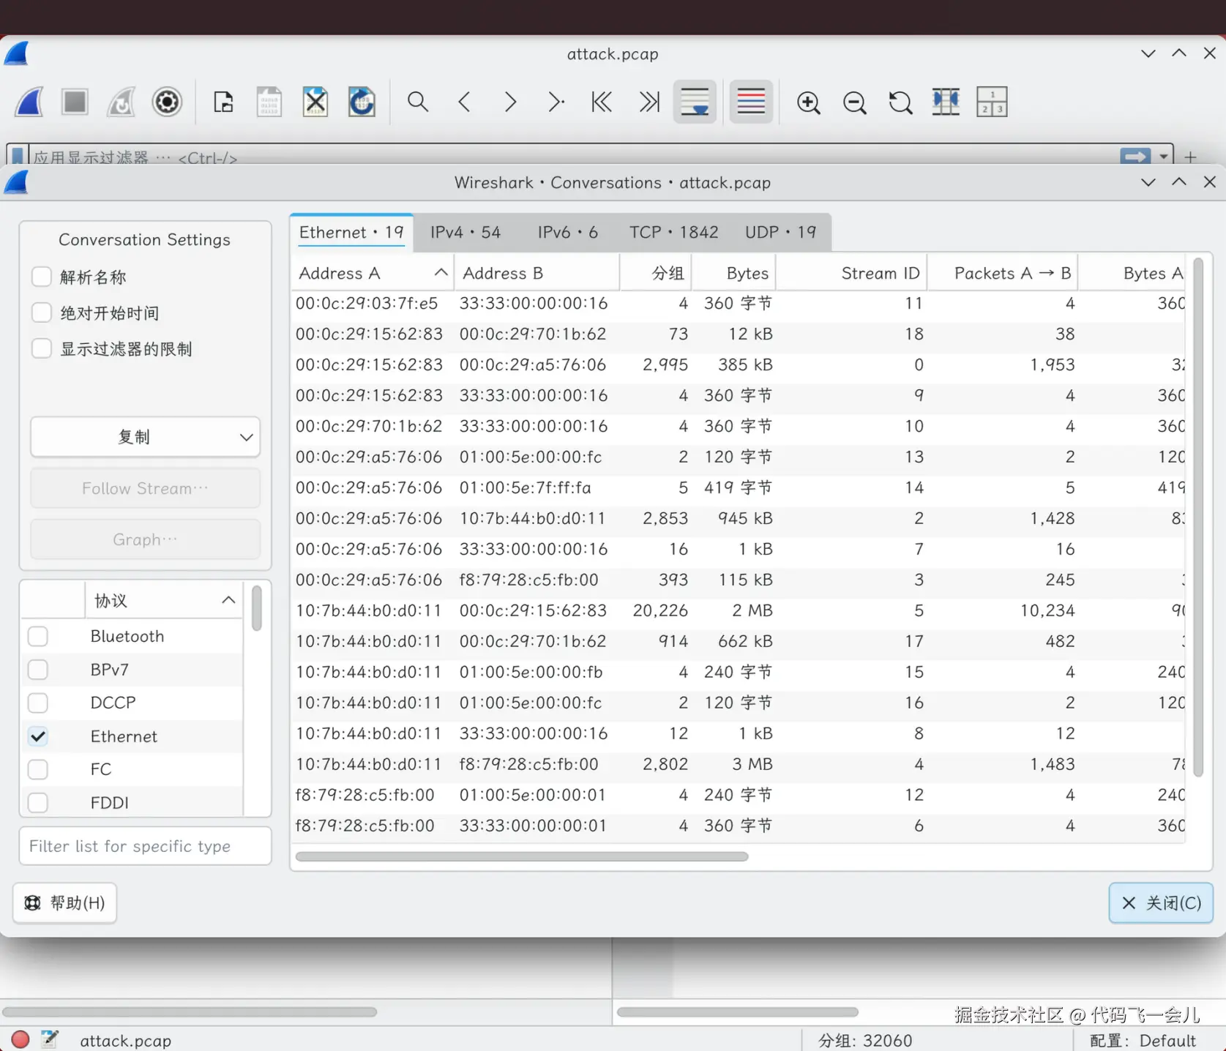Sort protocol list by 协议 header
The image size is (1226, 1051).
[164, 600]
